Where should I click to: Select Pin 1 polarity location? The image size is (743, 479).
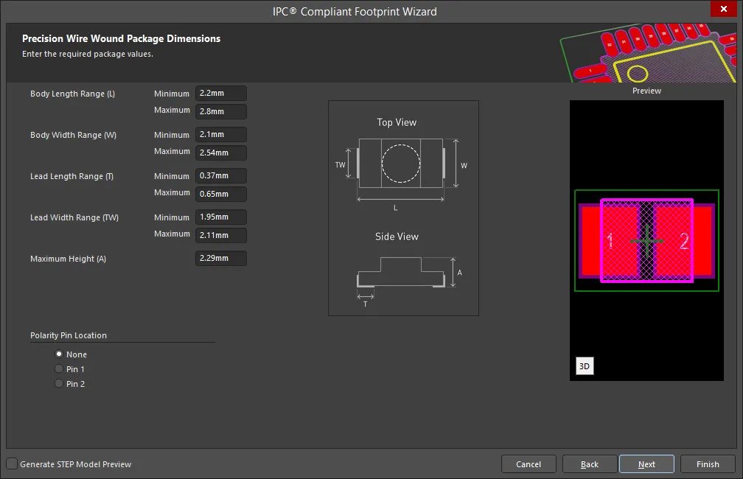(x=59, y=368)
